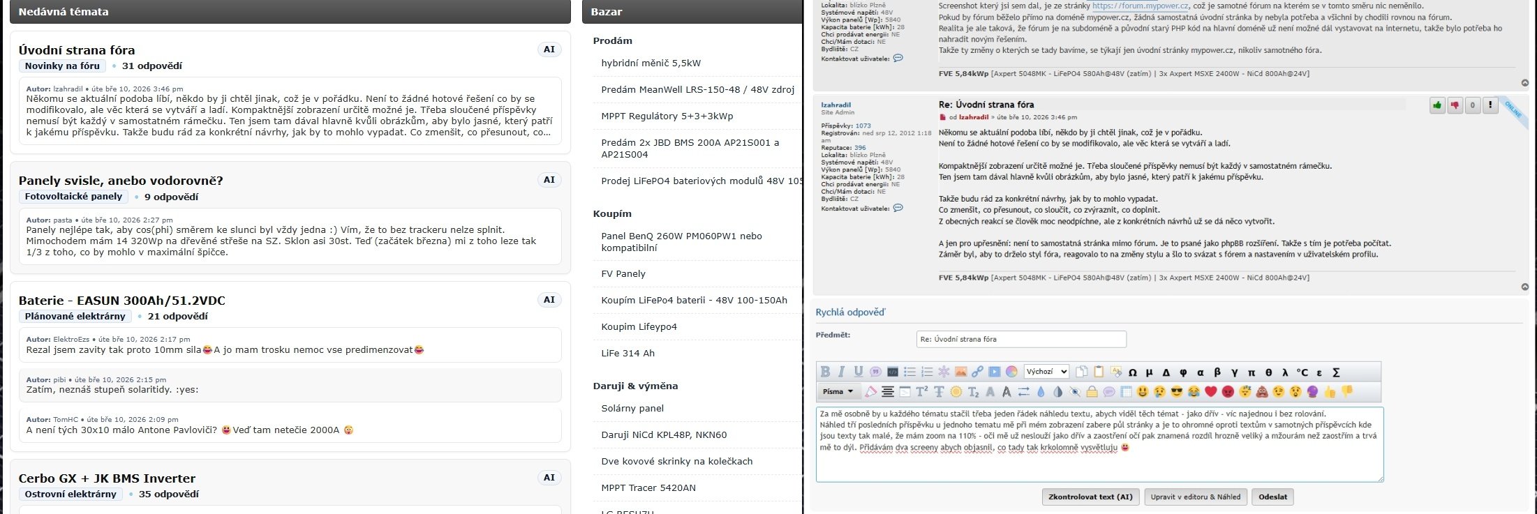Screen dimensions: 1537x514
Task: Embed a video using the play icon
Action: (x=995, y=372)
